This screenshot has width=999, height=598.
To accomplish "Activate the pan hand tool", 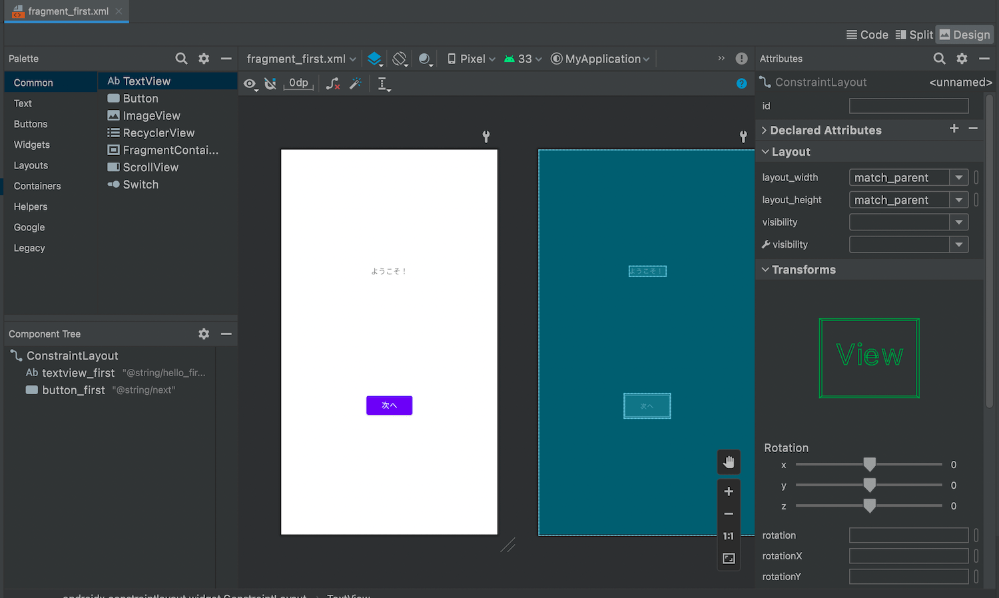I will click(729, 462).
